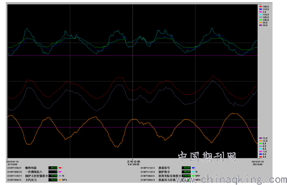Select the 主汽压力 value field
The height and width of the screenshot is (185, 287).
click(53, 180)
